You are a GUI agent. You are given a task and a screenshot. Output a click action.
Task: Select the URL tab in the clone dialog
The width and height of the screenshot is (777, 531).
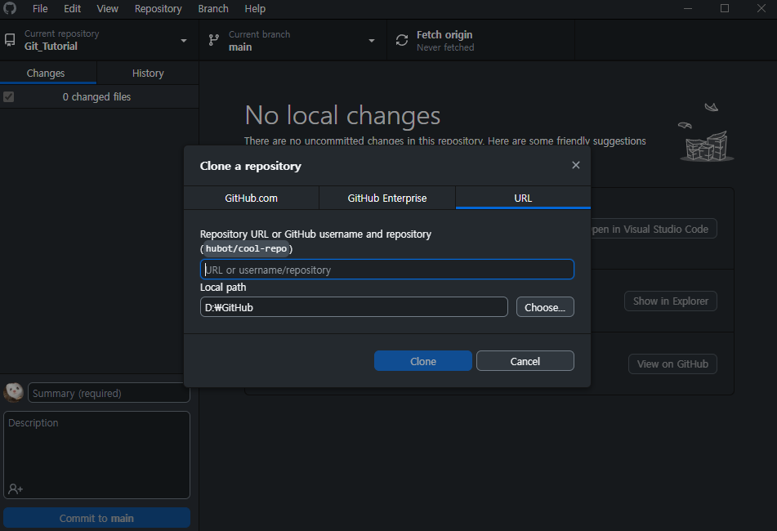tap(523, 198)
